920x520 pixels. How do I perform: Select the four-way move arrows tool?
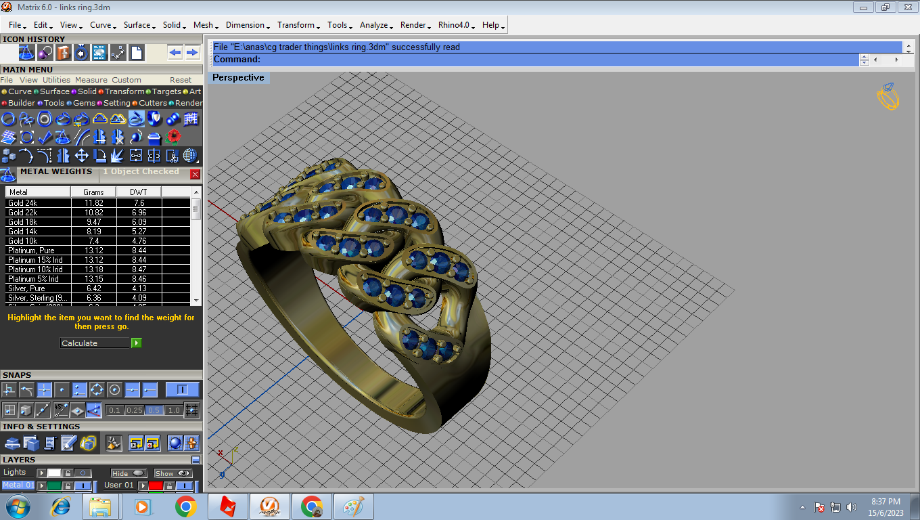click(81, 156)
